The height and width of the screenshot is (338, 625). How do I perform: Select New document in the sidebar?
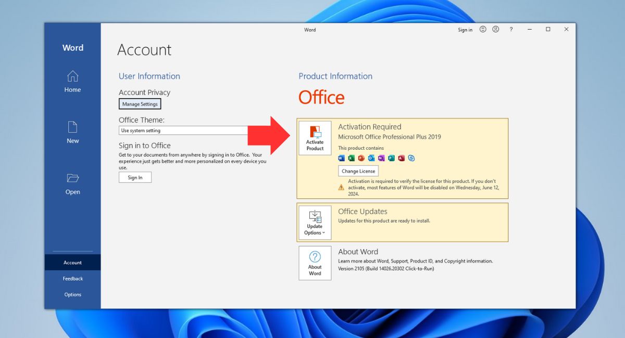point(72,132)
